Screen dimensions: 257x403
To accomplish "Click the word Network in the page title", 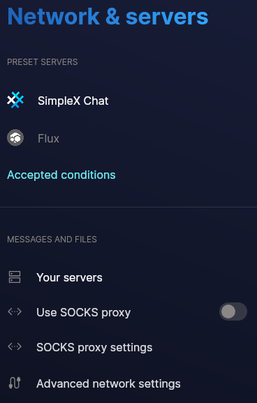I will pyautogui.click(x=54, y=17).
